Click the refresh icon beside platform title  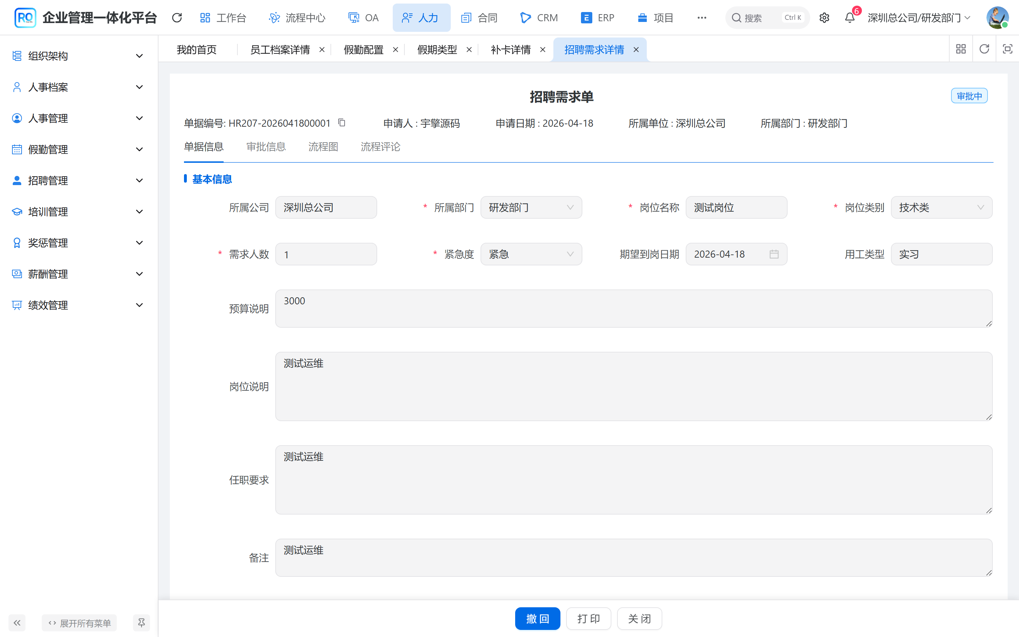(x=177, y=18)
